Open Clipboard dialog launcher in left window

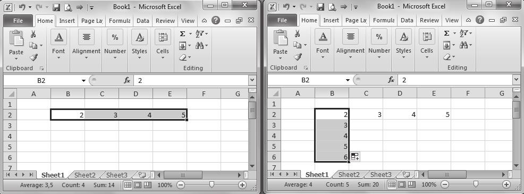click(x=42, y=68)
